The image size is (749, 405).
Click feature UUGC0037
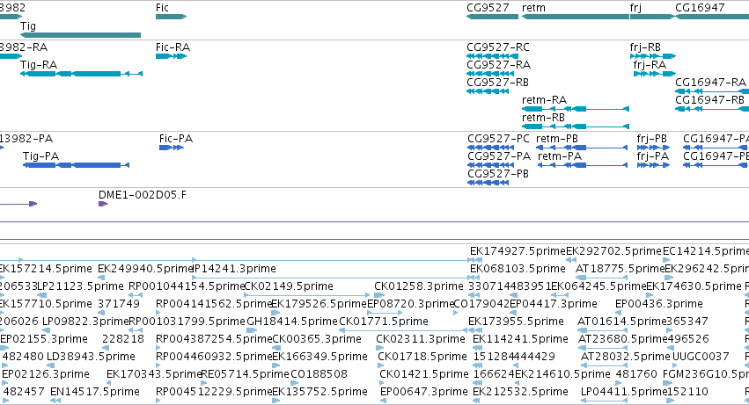pos(701,357)
